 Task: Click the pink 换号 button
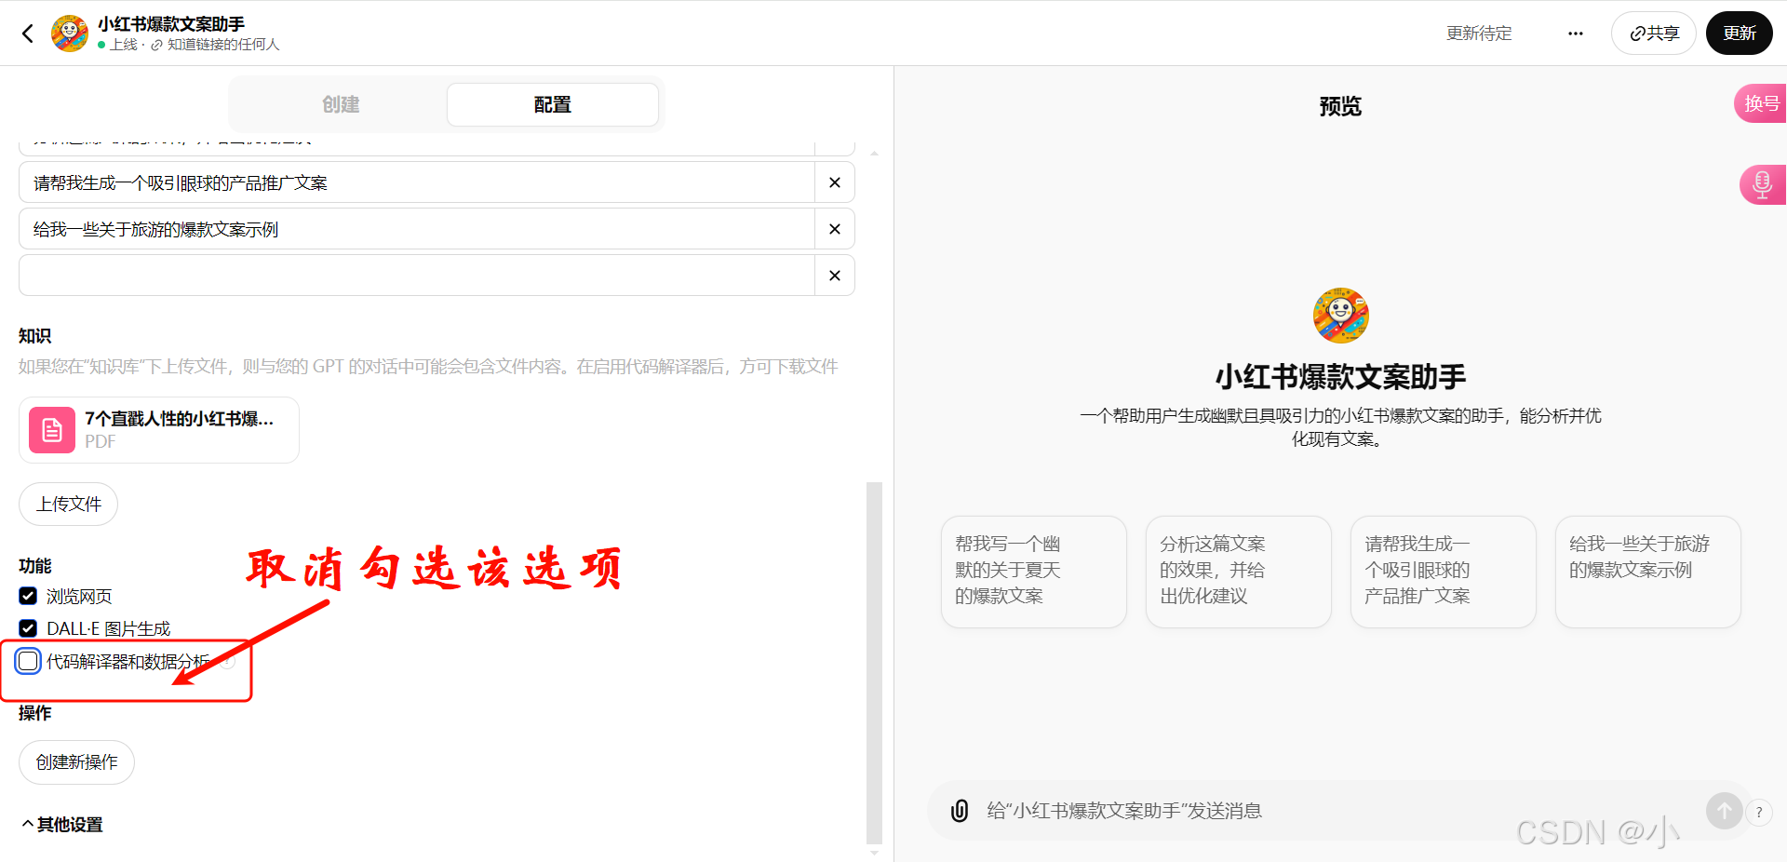[1761, 103]
